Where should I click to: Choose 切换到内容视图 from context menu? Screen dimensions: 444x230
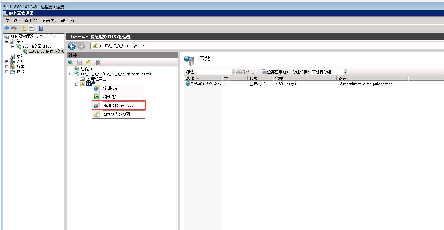[x=119, y=115]
